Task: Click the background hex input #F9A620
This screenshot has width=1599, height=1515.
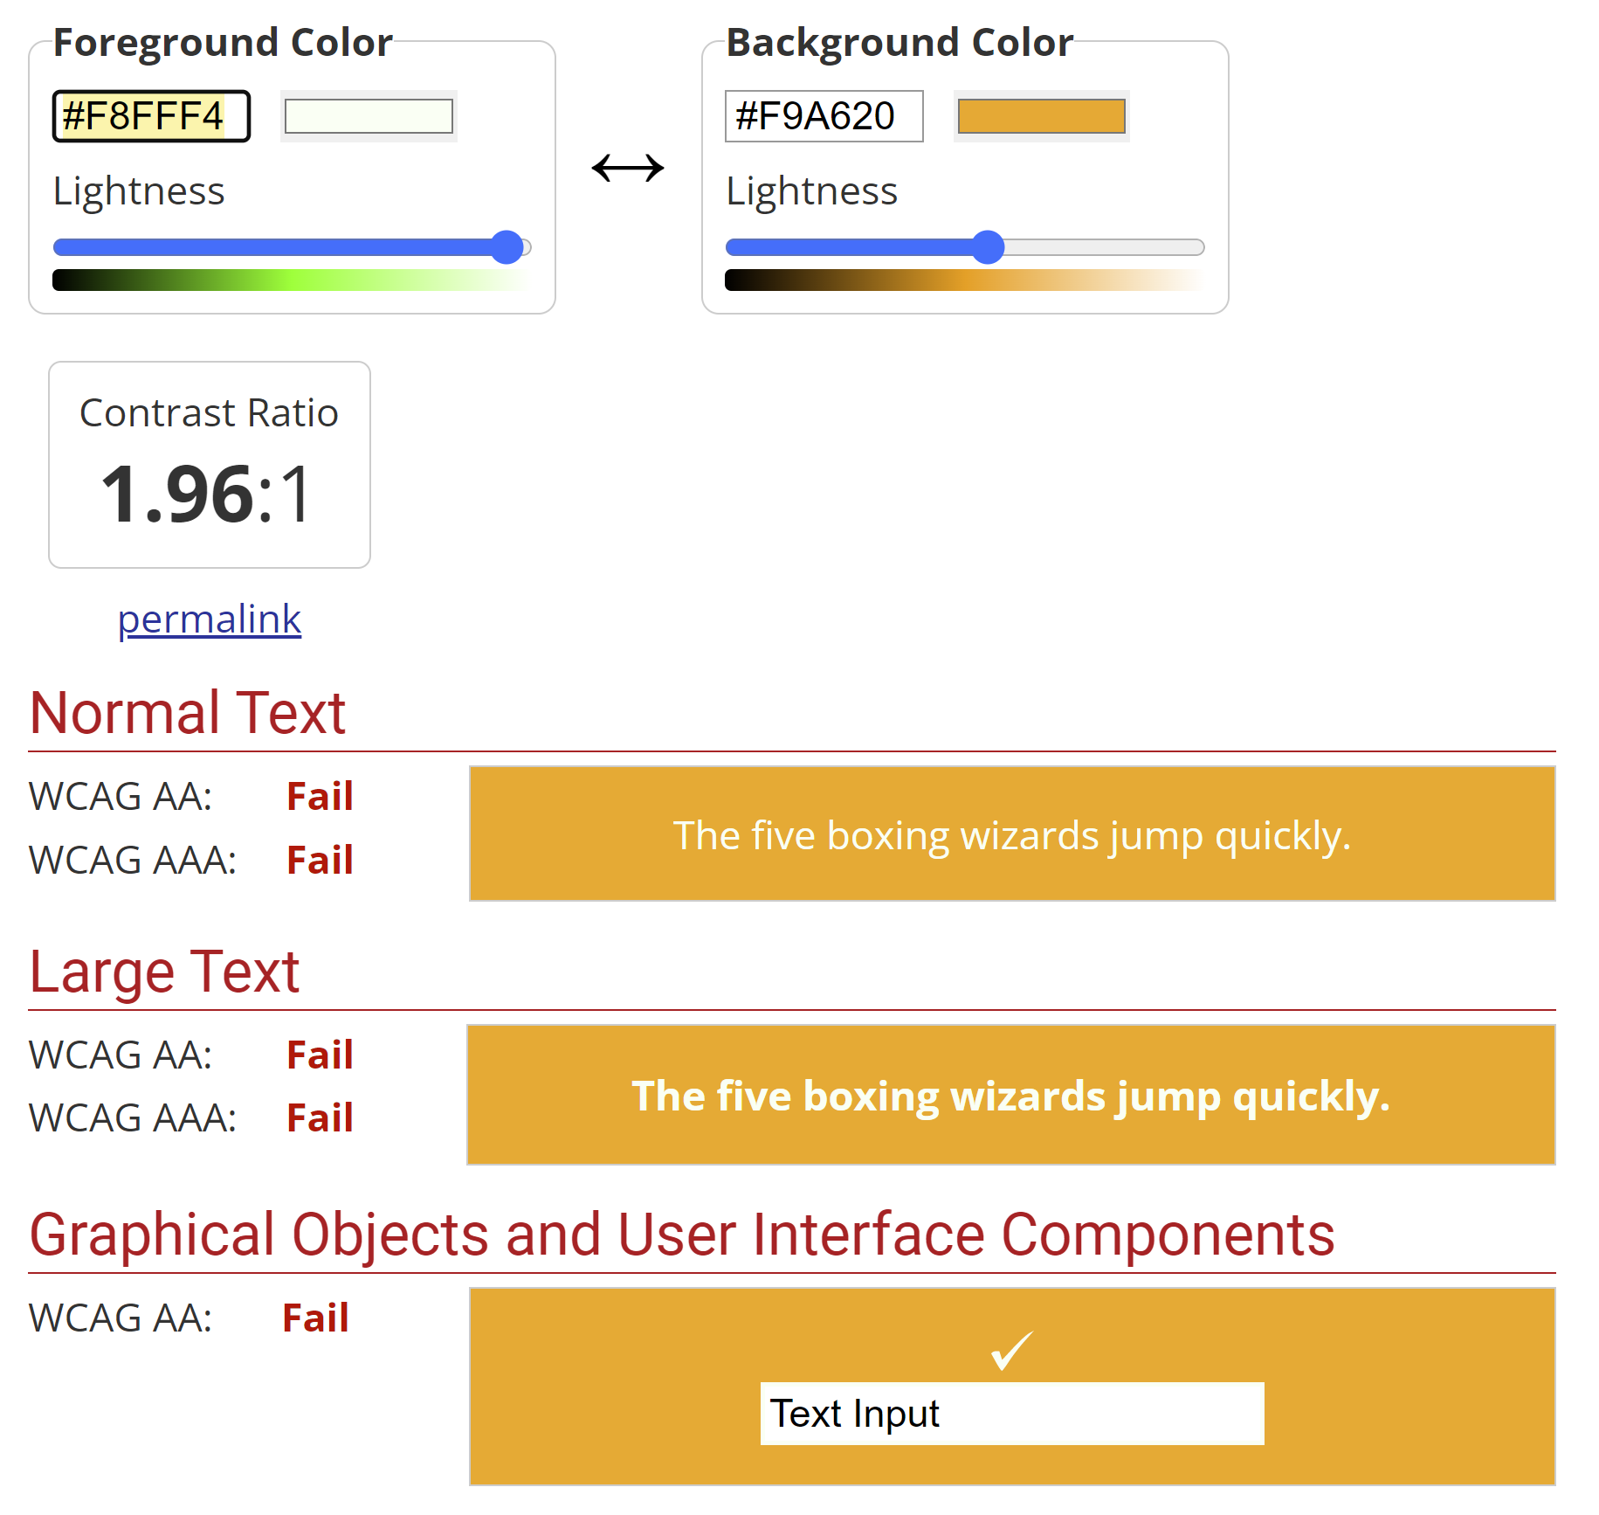Action: (824, 116)
